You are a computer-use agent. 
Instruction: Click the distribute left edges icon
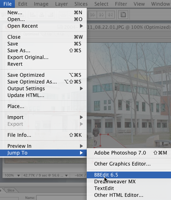[x=92, y=15]
